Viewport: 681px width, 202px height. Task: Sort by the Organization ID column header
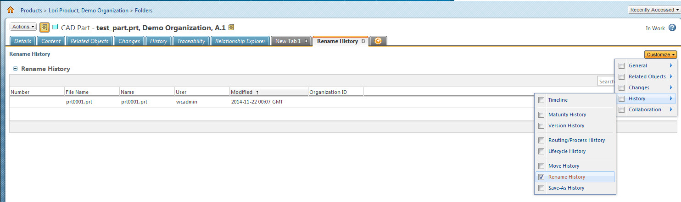(336, 92)
